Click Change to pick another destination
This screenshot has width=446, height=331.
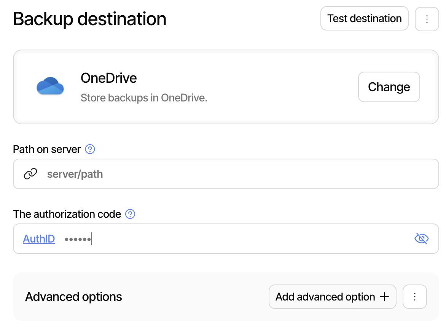coord(389,87)
